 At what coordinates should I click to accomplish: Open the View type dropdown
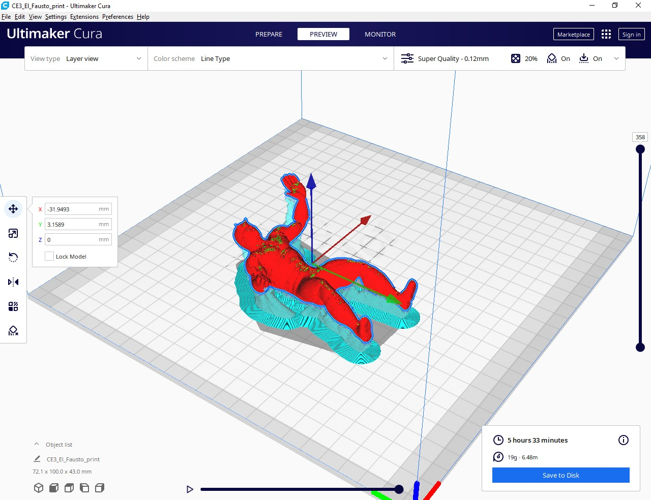click(86, 58)
